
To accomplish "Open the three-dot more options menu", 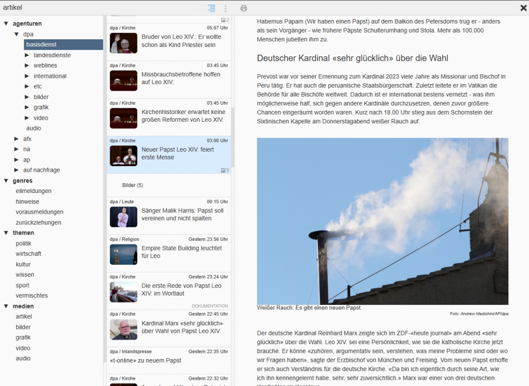I will click(x=225, y=8).
